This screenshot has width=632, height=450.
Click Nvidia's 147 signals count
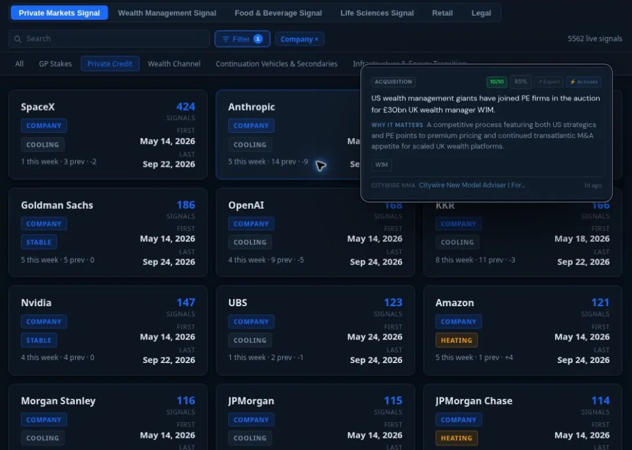pos(185,303)
